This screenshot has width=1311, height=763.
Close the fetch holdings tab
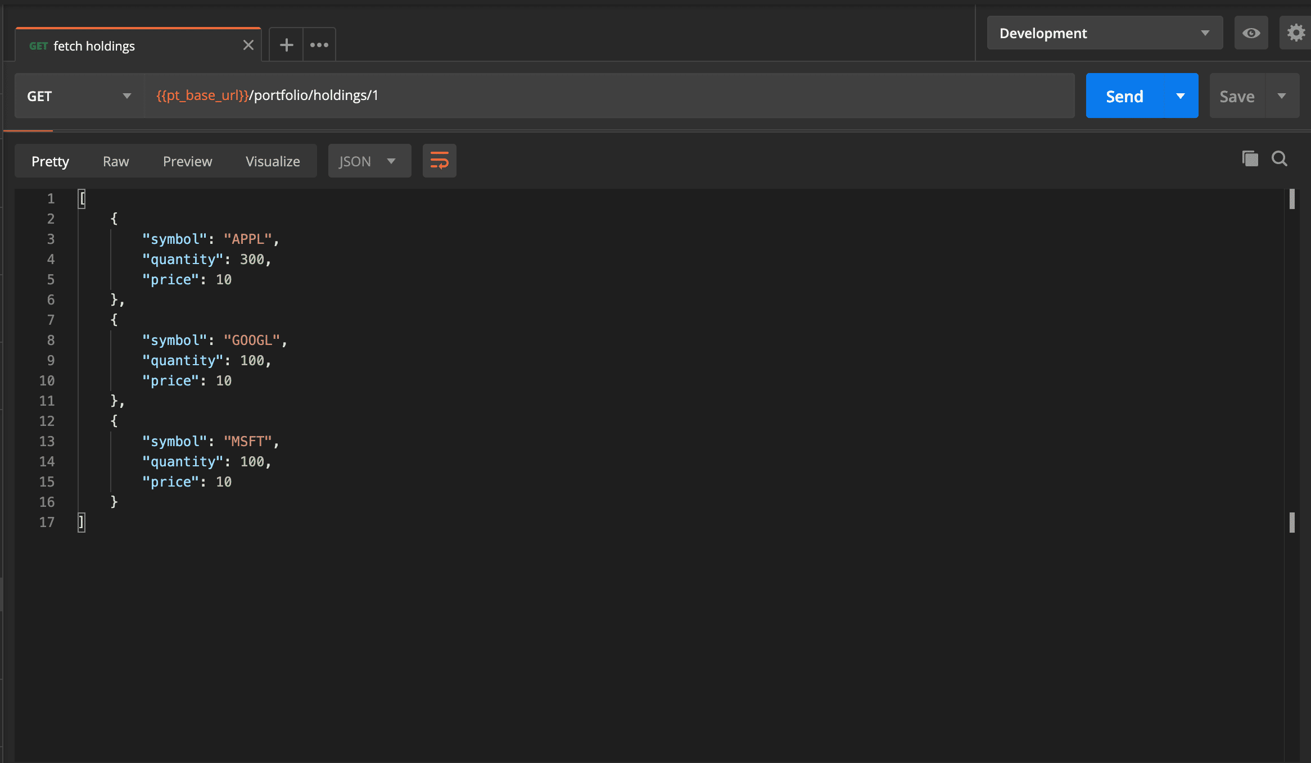point(248,46)
